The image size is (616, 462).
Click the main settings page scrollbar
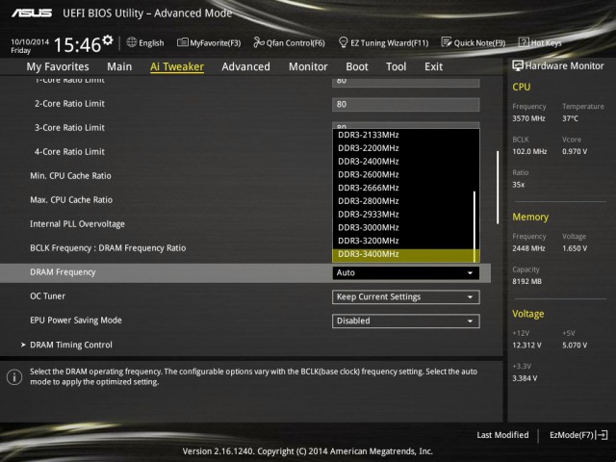coord(498,188)
